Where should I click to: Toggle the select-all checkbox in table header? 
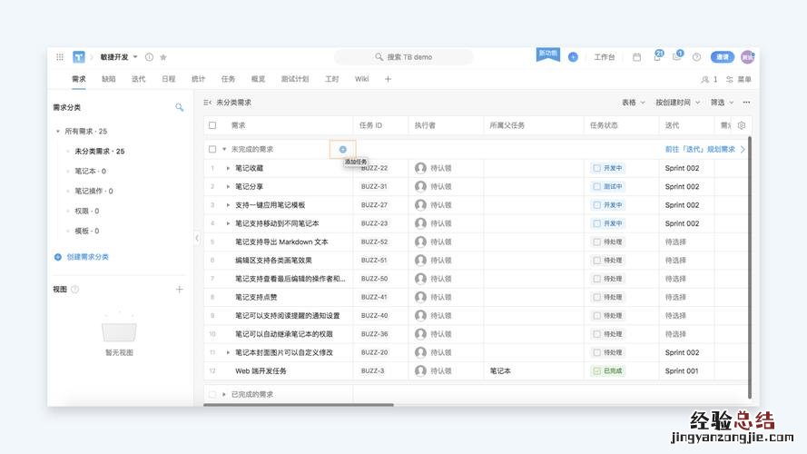tap(212, 125)
